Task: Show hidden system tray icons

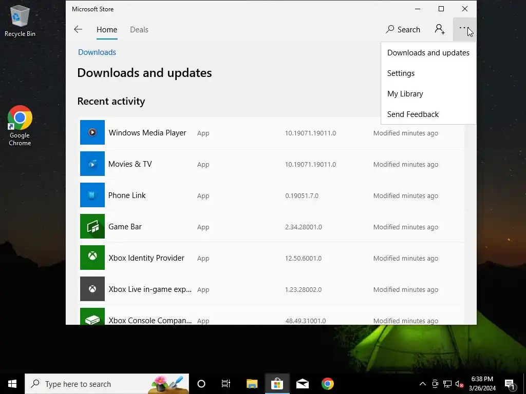Action: coord(423,384)
